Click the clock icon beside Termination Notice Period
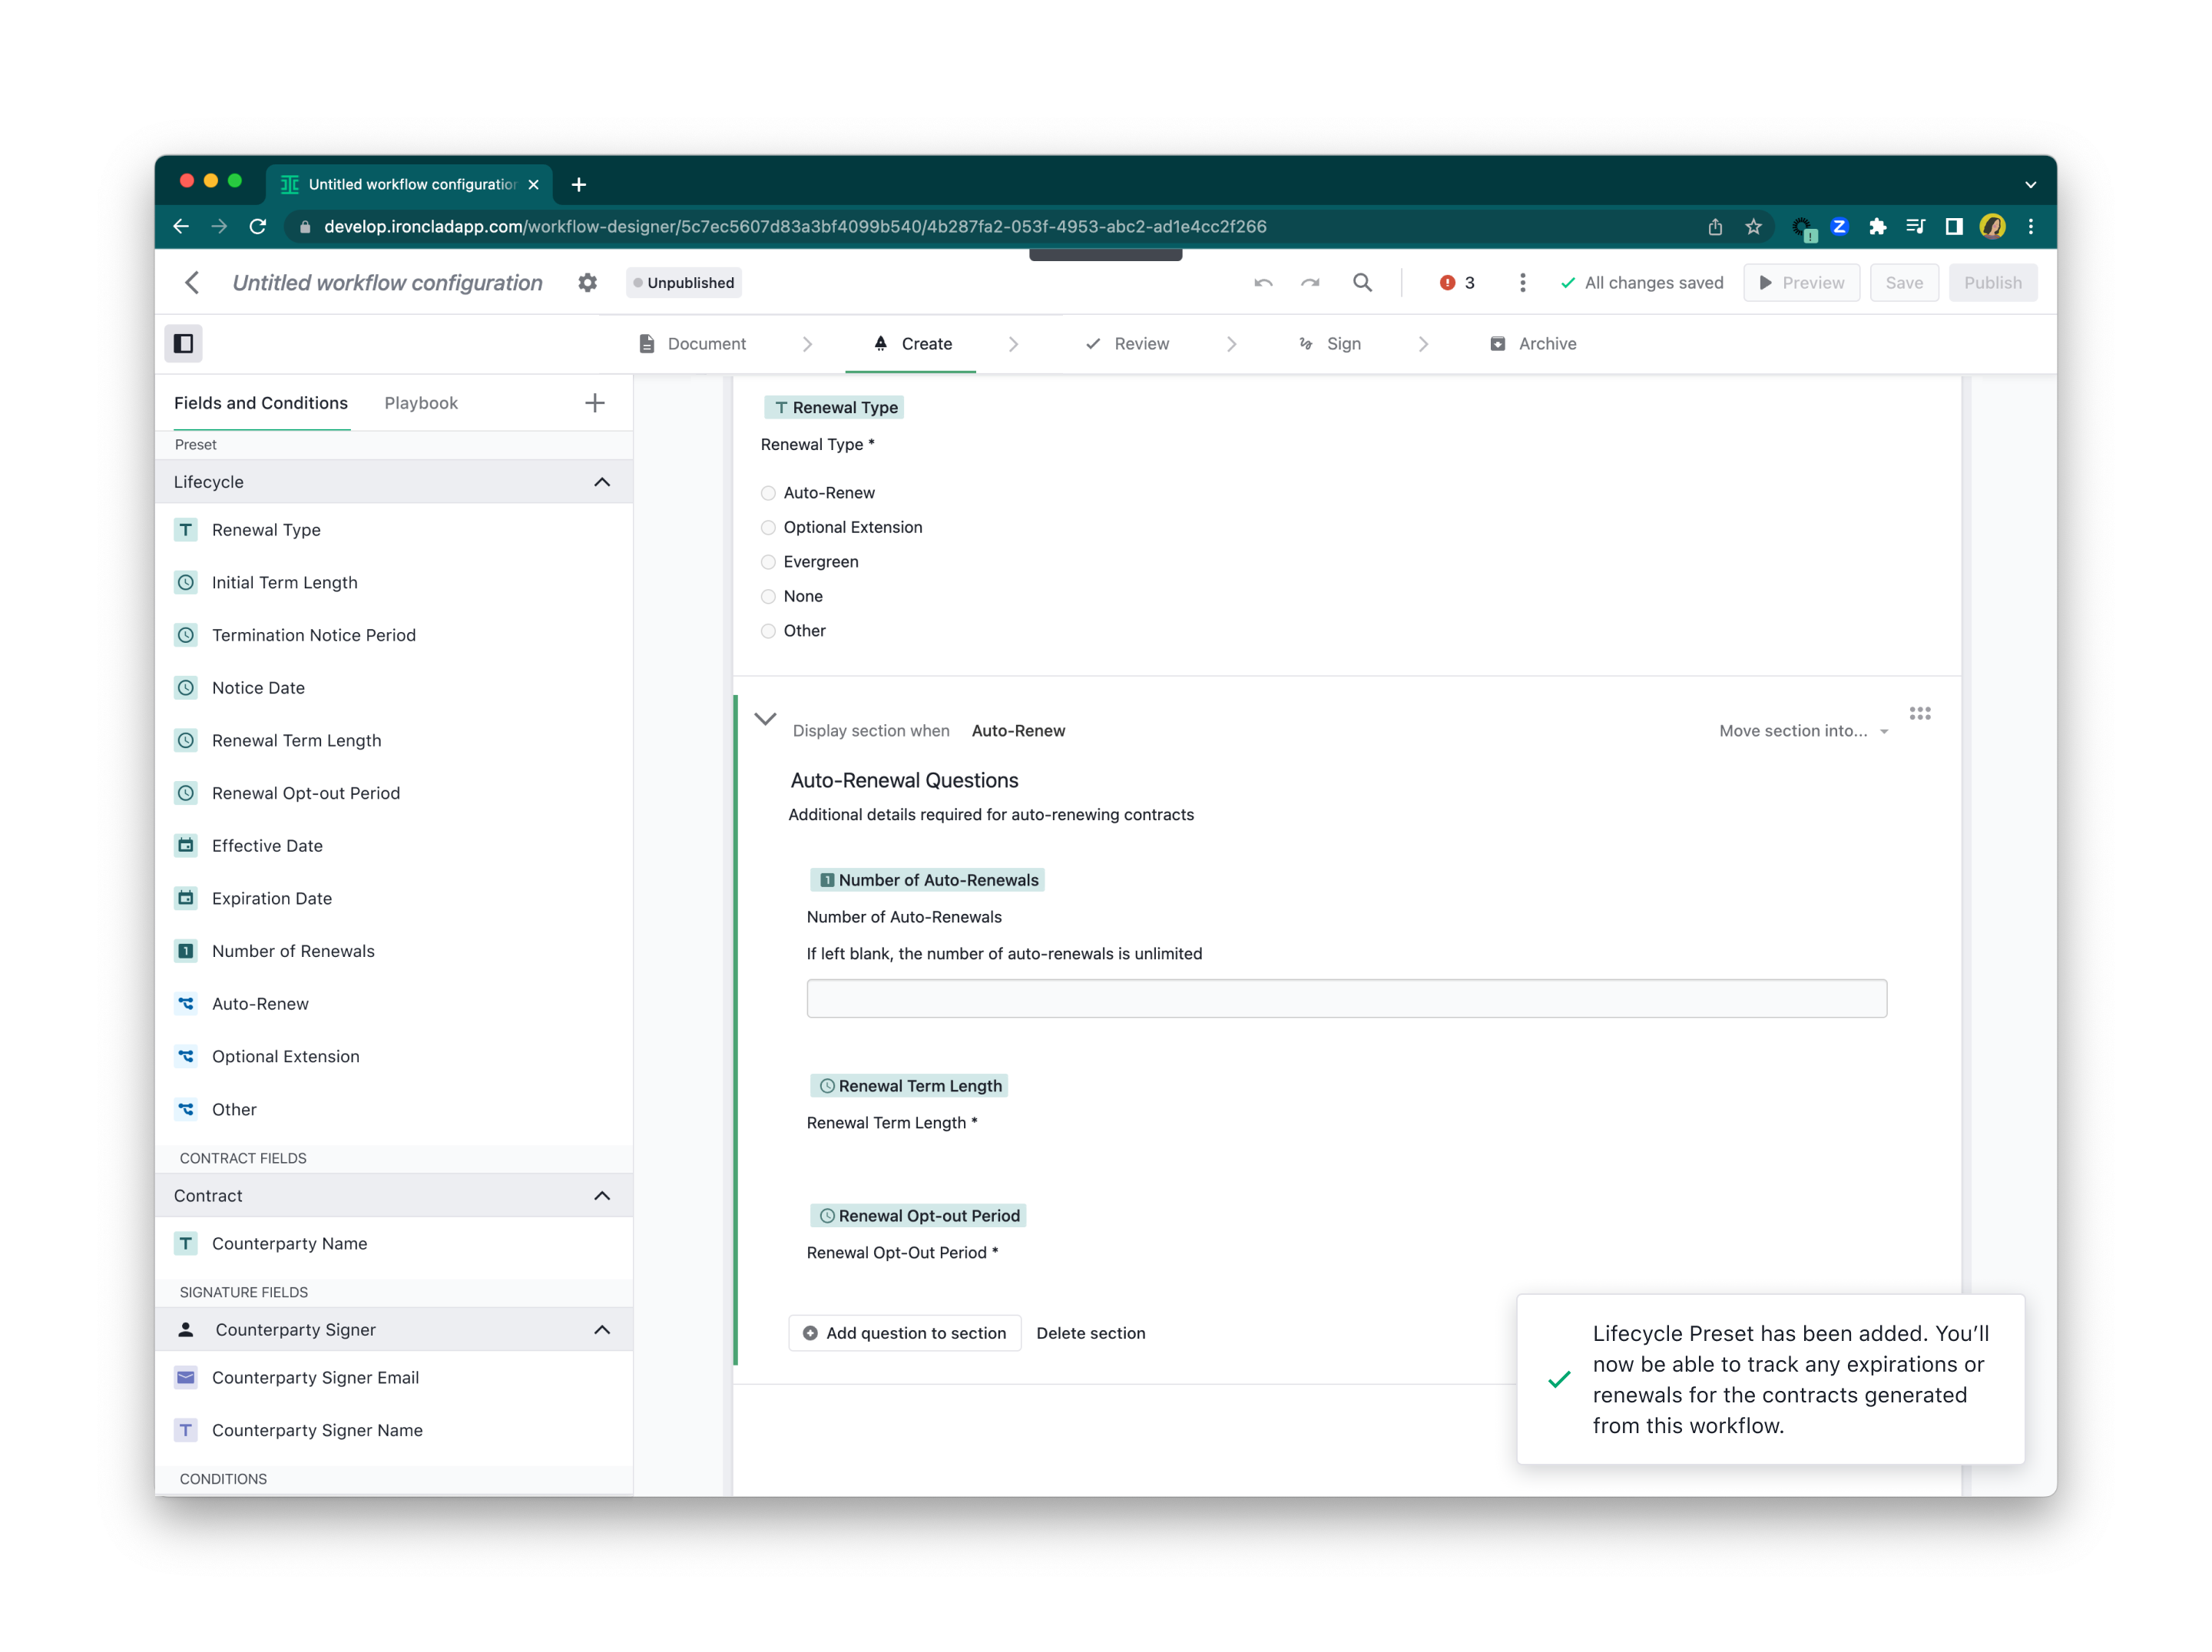The width and height of the screenshot is (2212, 1652). [x=186, y=635]
